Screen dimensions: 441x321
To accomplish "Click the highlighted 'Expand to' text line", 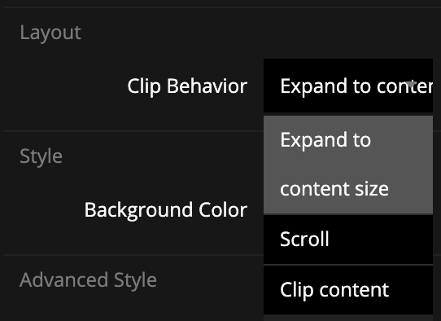I will 325,140.
